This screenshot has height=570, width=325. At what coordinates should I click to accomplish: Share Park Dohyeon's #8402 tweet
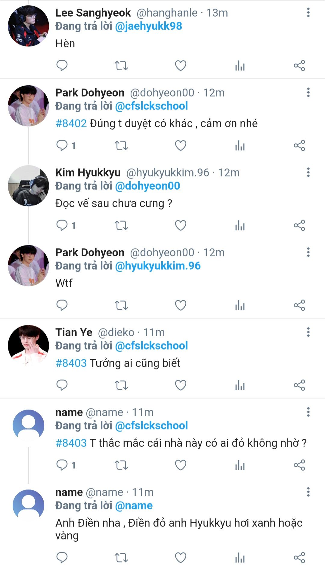(x=299, y=145)
